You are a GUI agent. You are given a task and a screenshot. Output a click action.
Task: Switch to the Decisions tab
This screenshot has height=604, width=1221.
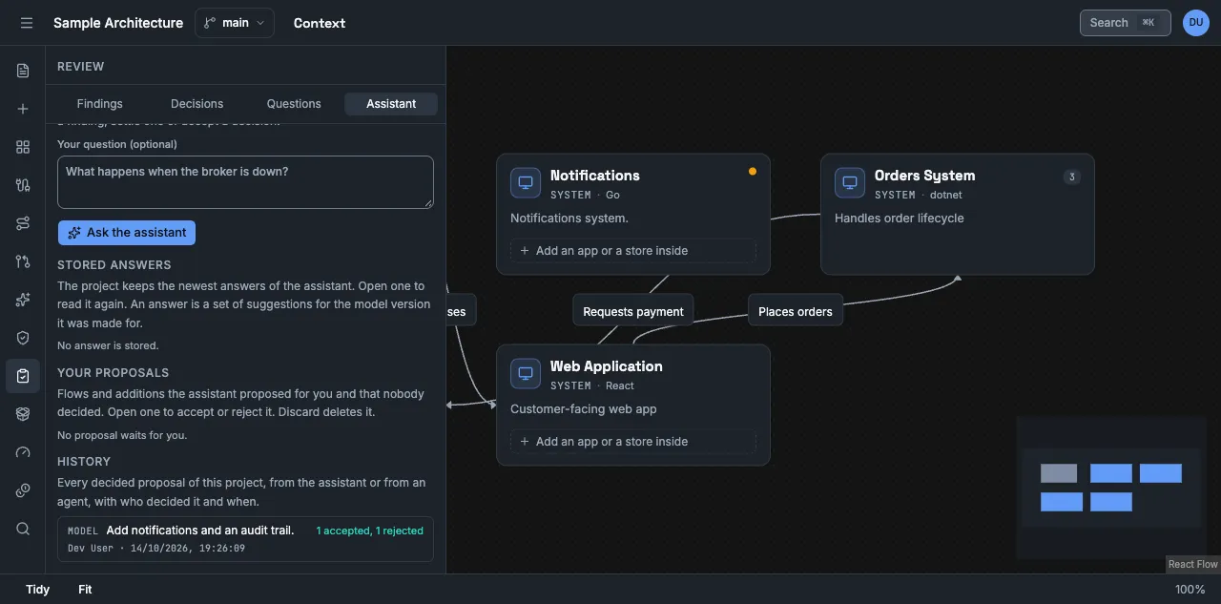pos(197,104)
